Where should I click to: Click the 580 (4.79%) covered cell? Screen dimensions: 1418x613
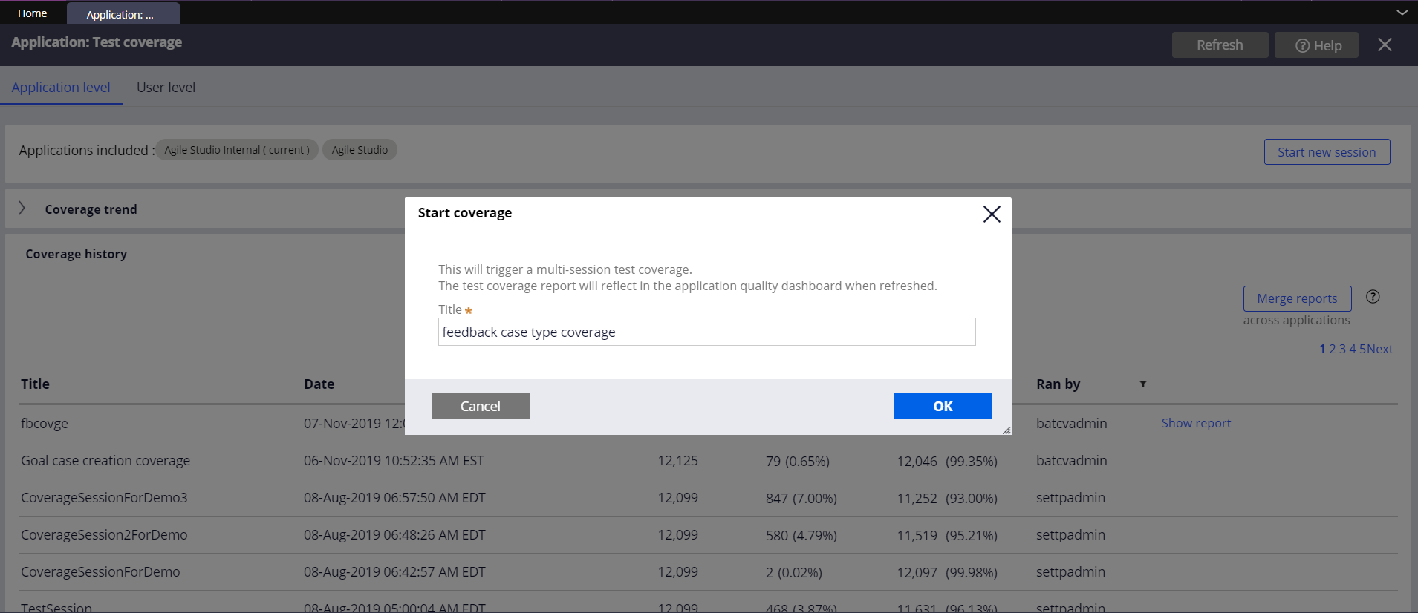801,535
